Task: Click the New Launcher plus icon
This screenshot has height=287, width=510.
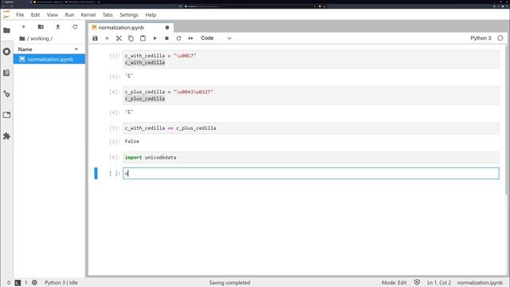Action: point(23,26)
